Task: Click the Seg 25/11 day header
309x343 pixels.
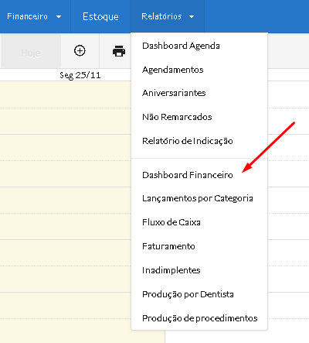Action: 80,75
